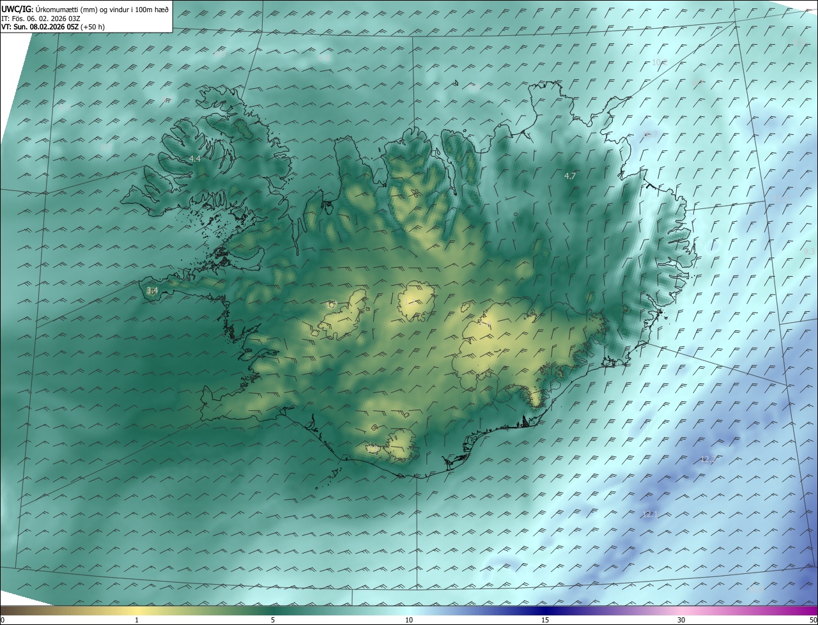This screenshot has height=625, width=818.
Task: Click the 10.2 value in the northeast sea
Action: tap(660, 62)
